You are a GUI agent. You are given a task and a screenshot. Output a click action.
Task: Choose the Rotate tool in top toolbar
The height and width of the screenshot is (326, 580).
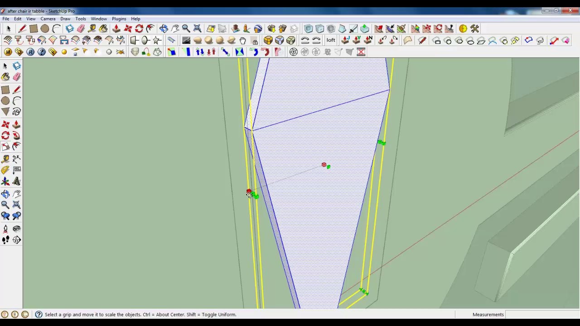pos(139,29)
